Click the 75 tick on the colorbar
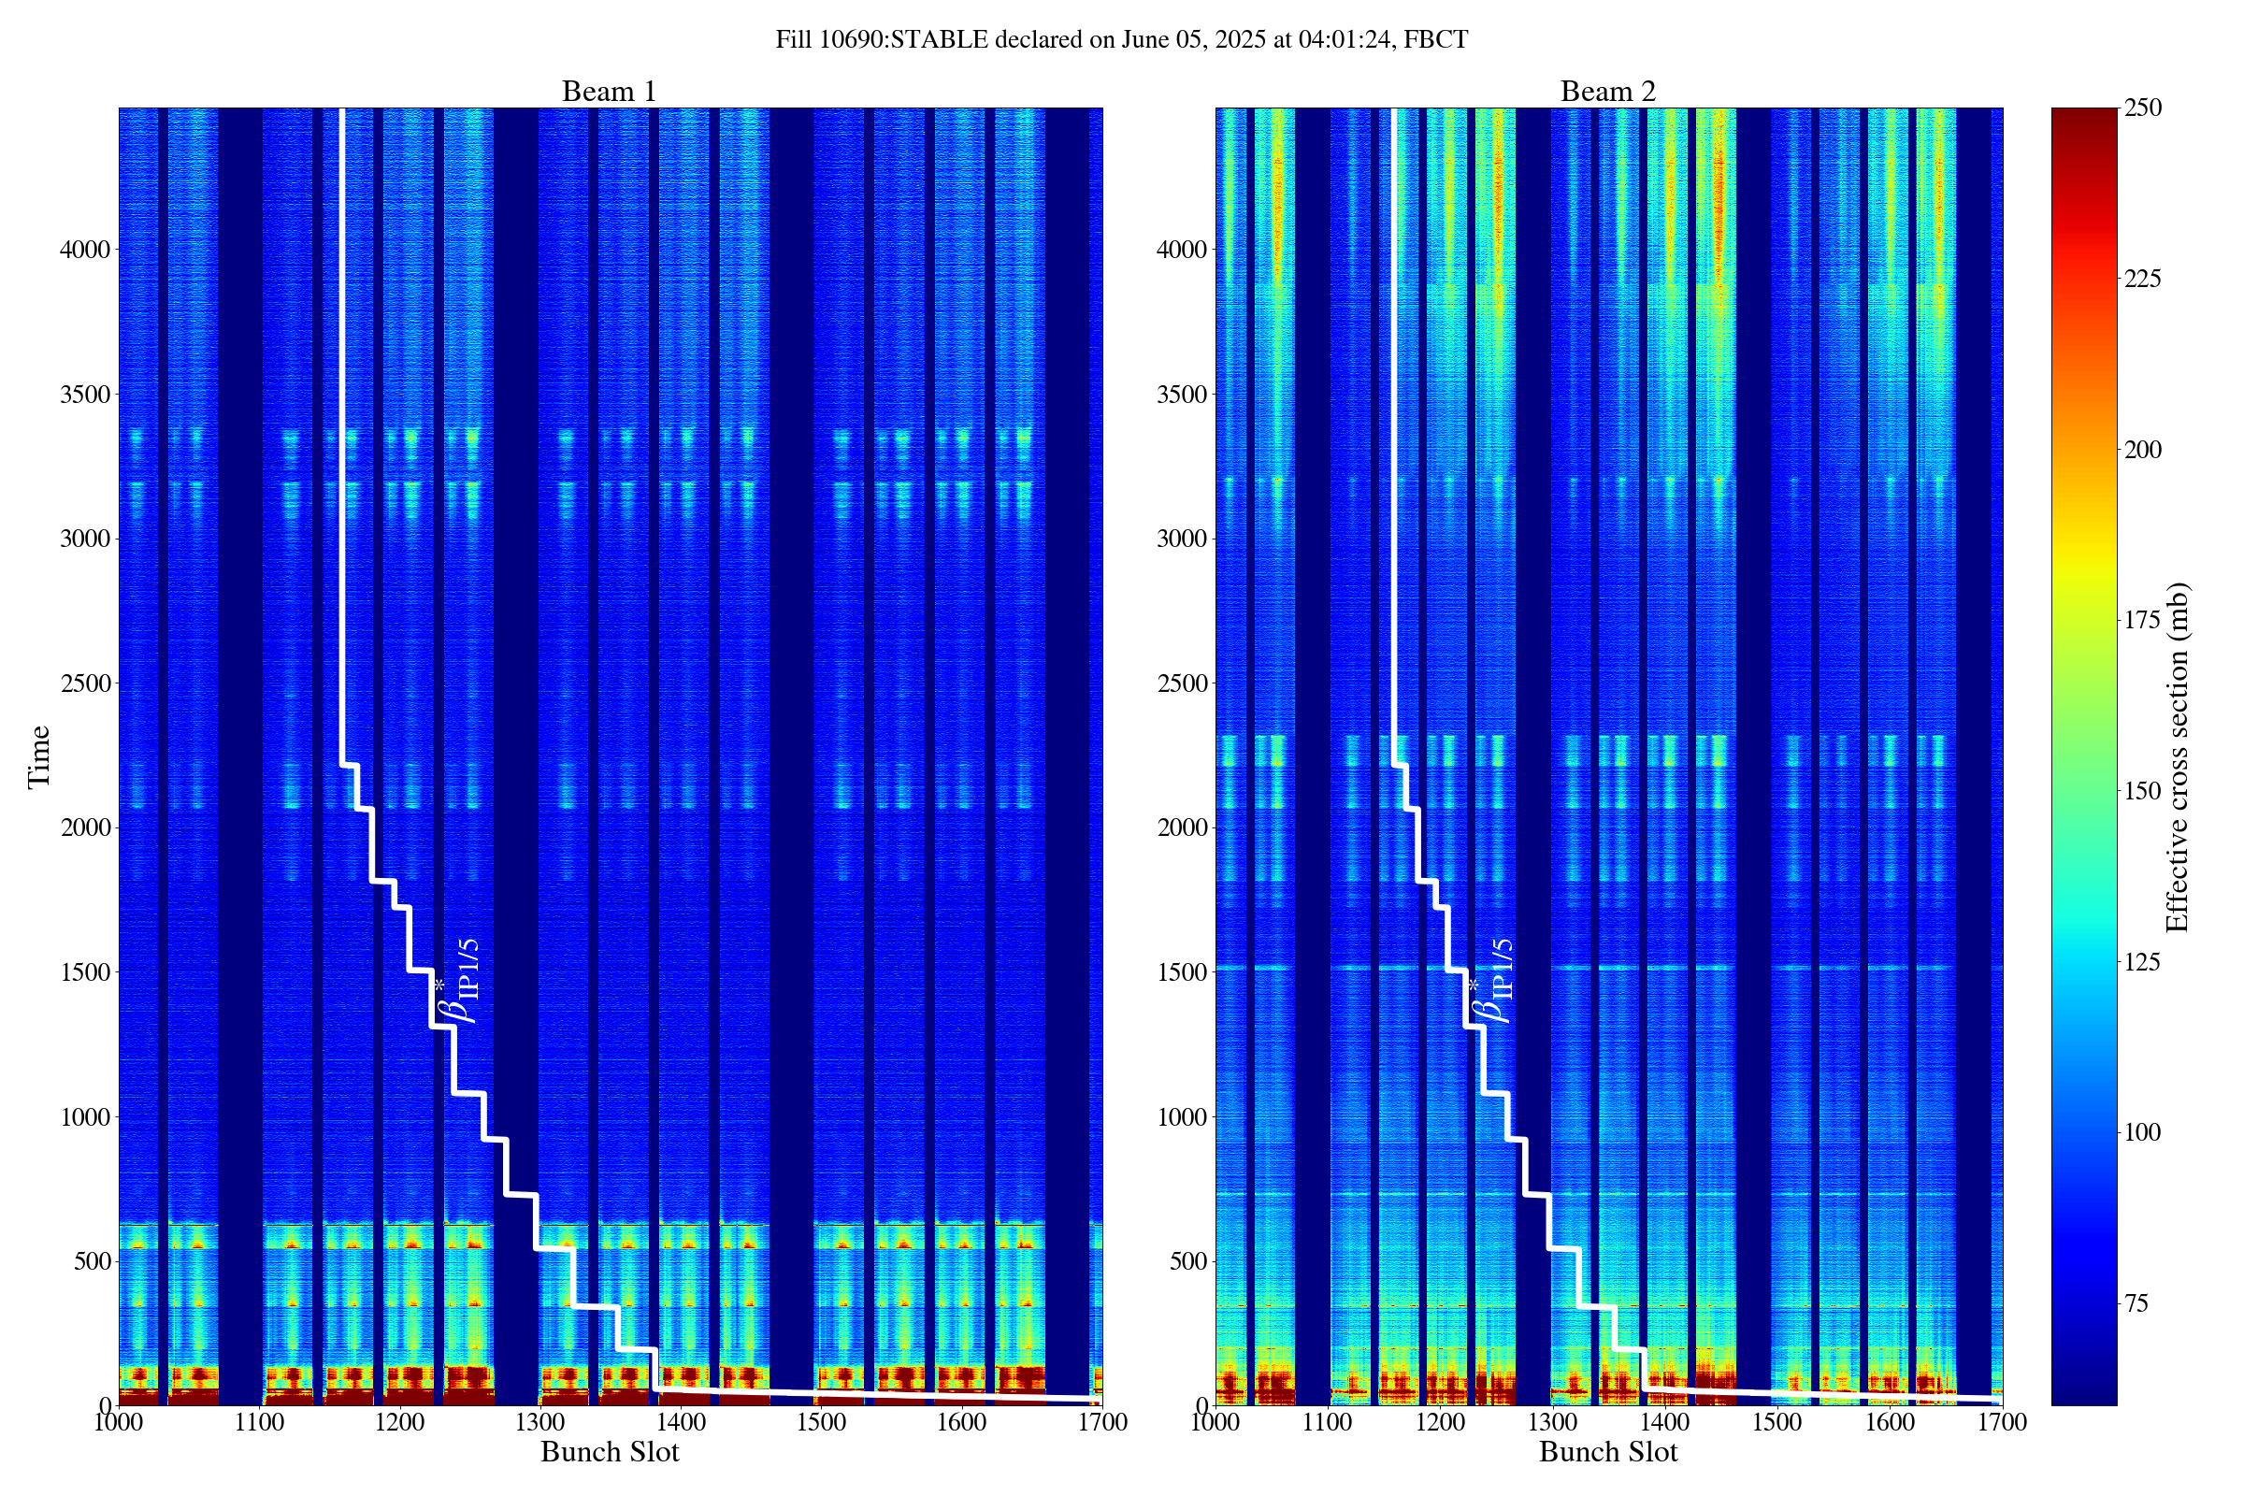Image resolution: width=2244 pixels, height=1496 pixels. click(2136, 1303)
